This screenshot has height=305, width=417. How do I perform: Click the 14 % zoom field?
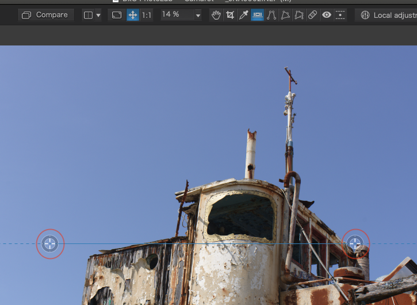coord(178,14)
